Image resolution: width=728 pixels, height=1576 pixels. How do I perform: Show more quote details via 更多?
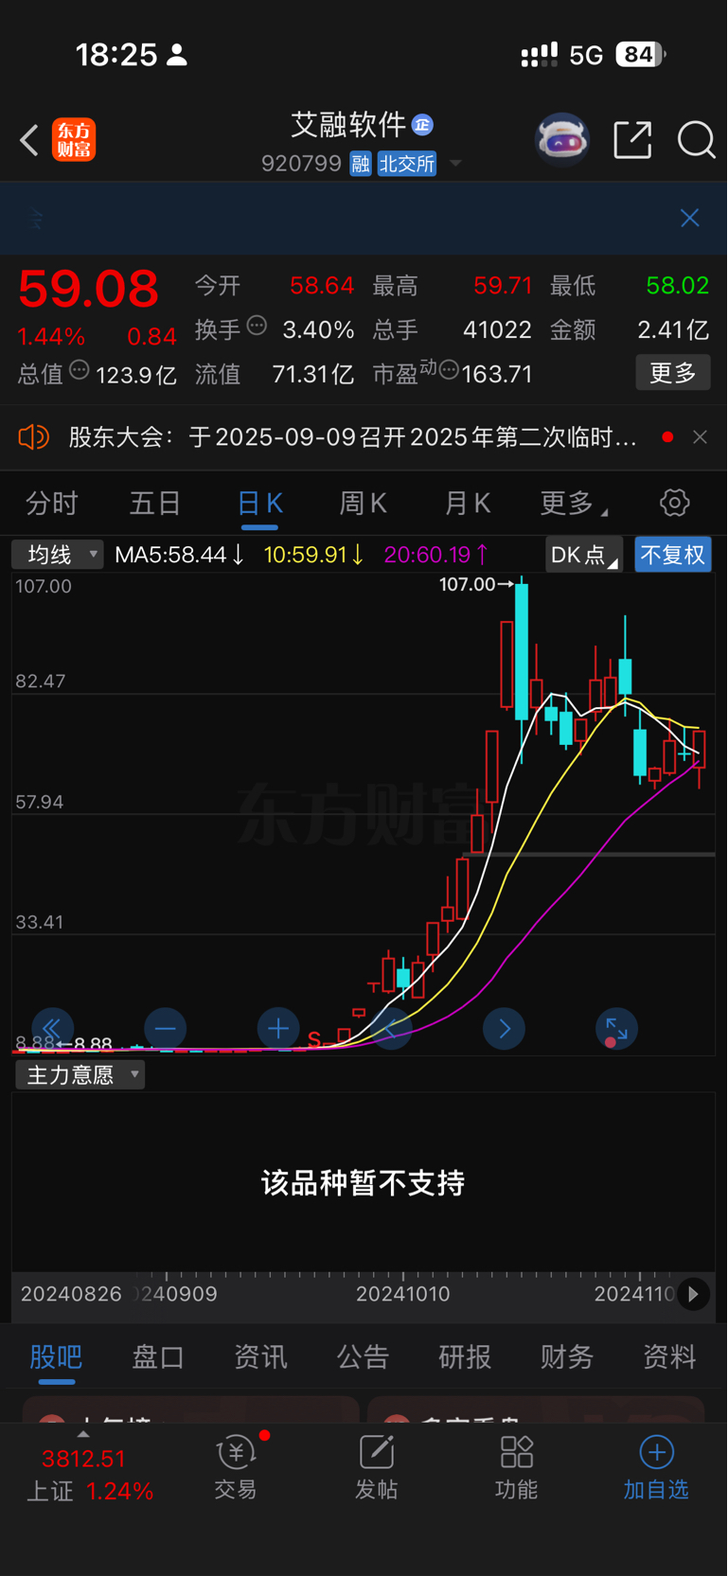point(673,373)
